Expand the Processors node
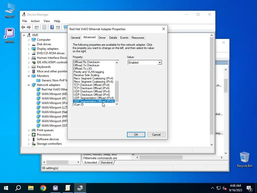This screenshot has height=193, width=257. point(29,135)
